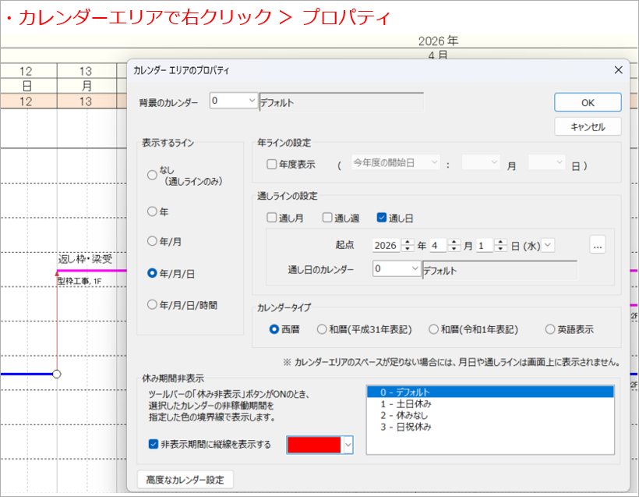Check the 通し月 option
This screenshot has width=639, height=497.
click(272, 218)
